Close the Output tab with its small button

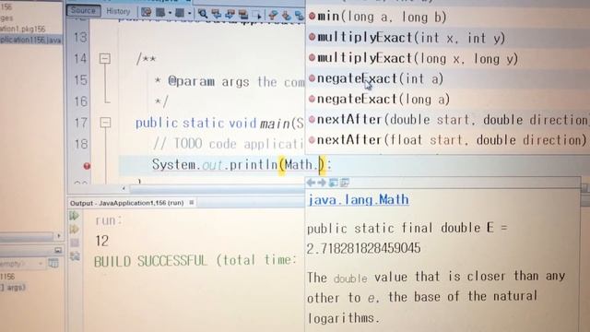tap(191, 203)
